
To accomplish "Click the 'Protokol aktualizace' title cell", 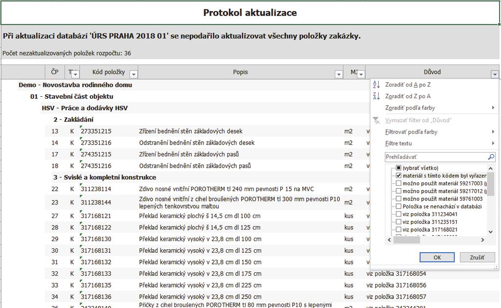I will pos(250,12).
